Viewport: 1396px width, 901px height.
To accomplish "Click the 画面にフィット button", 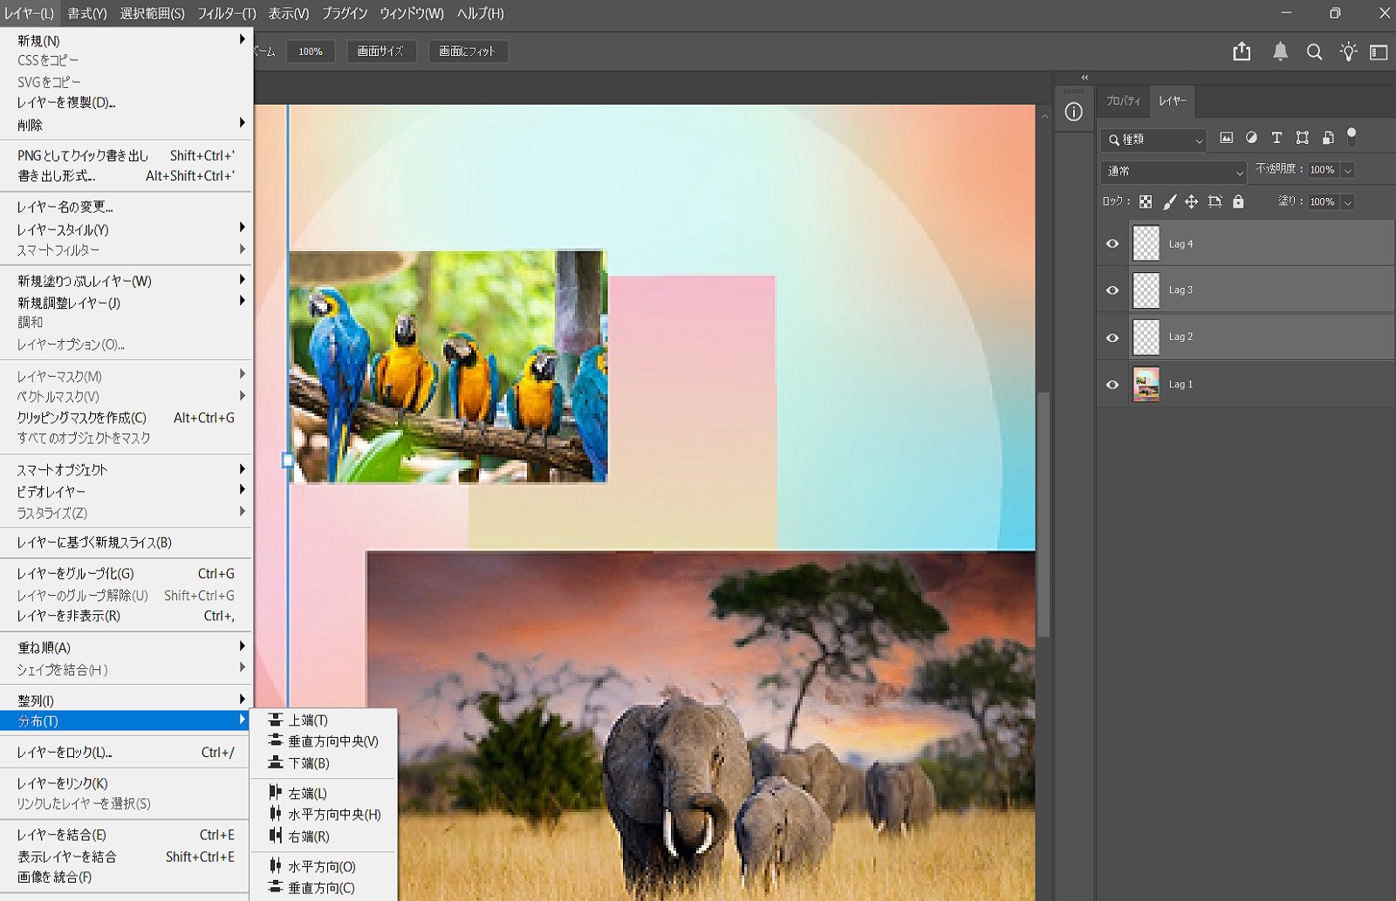I will pyautogui.click(x=468, y=51).
